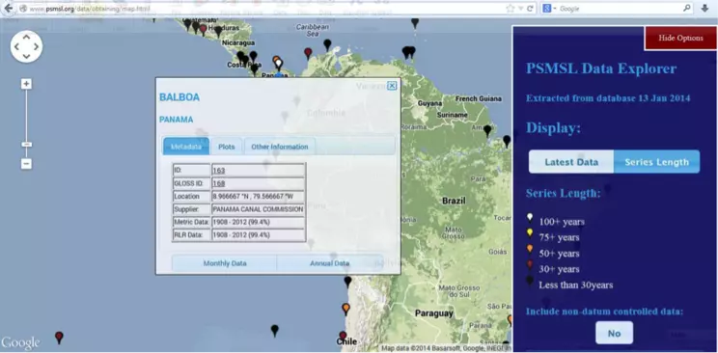Viewport: 718px width, 353px height.
Task: Open the Google search engine dropdown
Action: click(x=550, y=9)
